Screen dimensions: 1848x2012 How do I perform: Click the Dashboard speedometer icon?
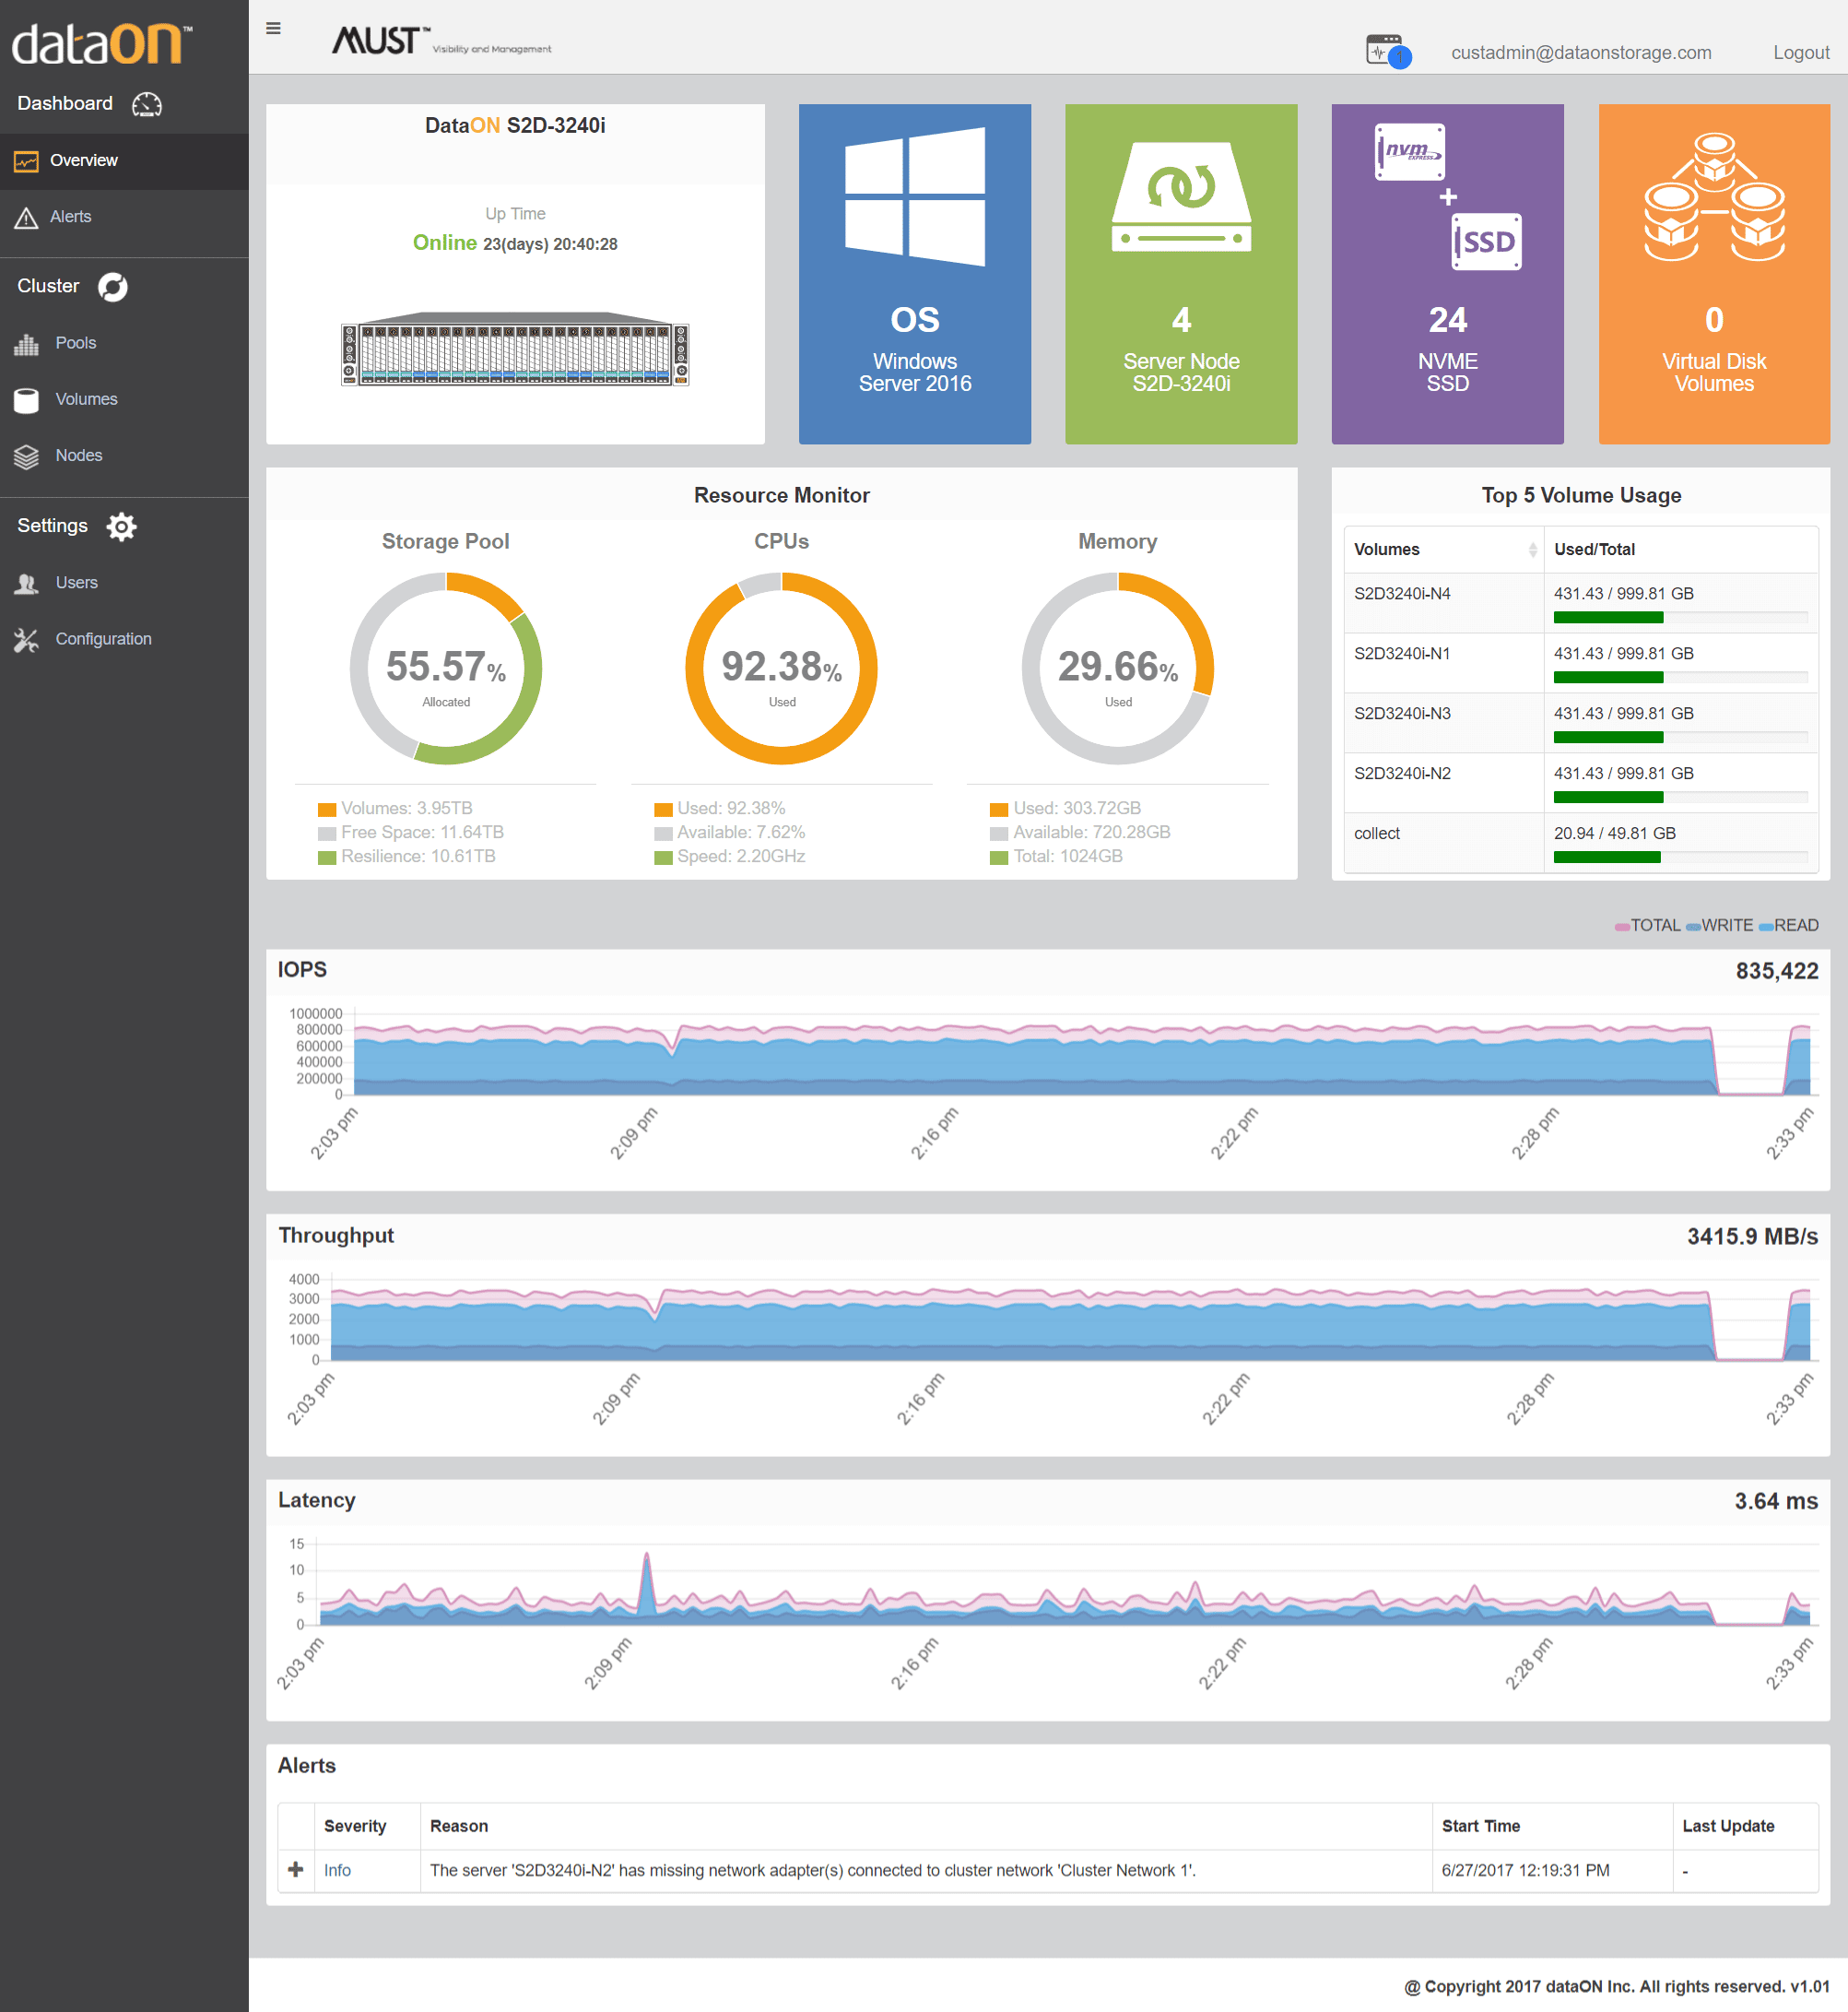click(147, 103)
